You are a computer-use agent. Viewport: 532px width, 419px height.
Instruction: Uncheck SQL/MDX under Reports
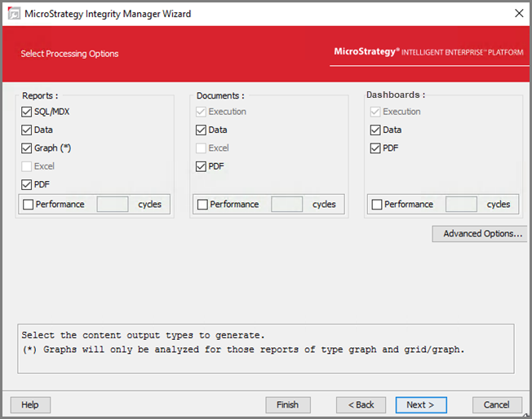coord(28,112)
